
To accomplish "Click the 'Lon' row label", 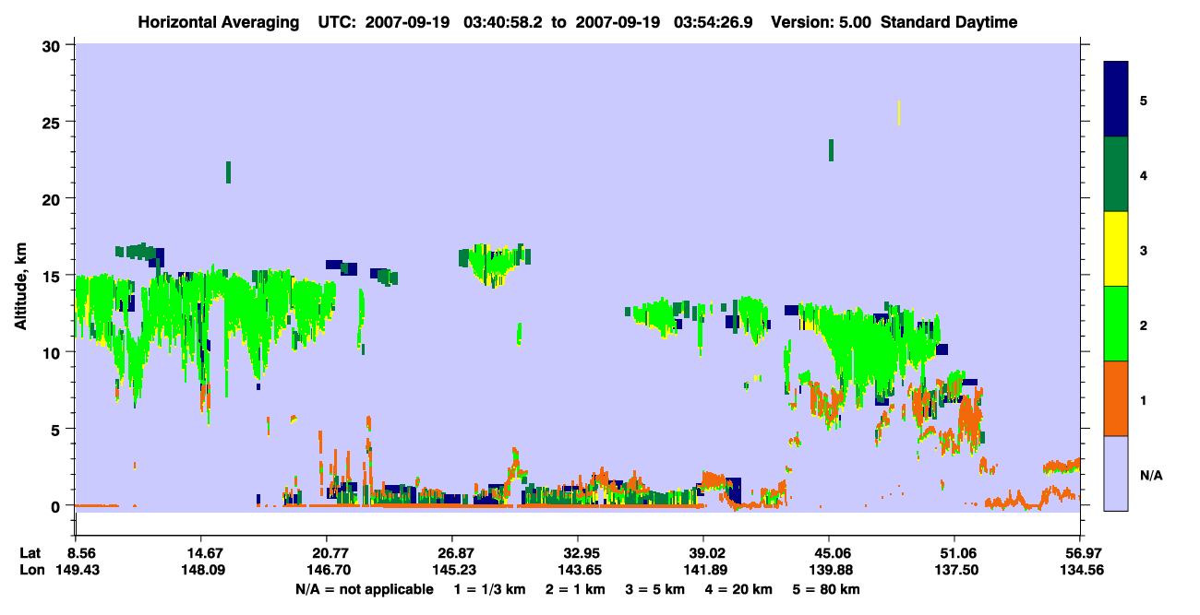I will (30, 571).
